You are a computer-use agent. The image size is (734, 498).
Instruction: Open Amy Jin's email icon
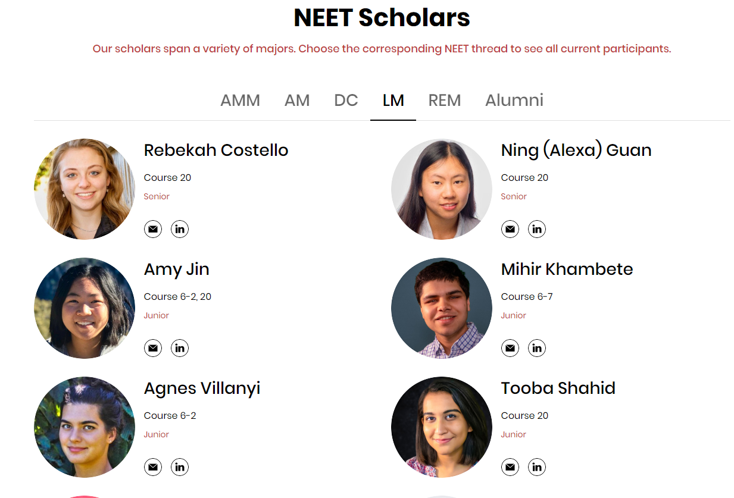(x=153, y=348)
